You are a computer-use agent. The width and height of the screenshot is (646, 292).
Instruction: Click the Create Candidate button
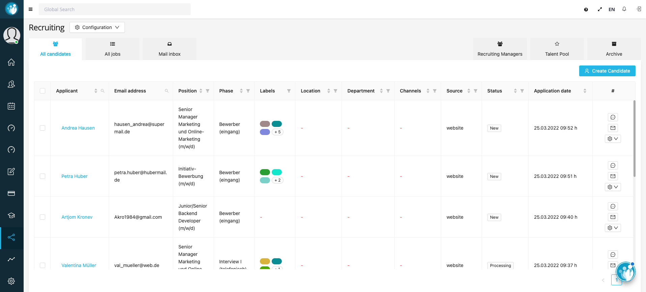point(607,71)
